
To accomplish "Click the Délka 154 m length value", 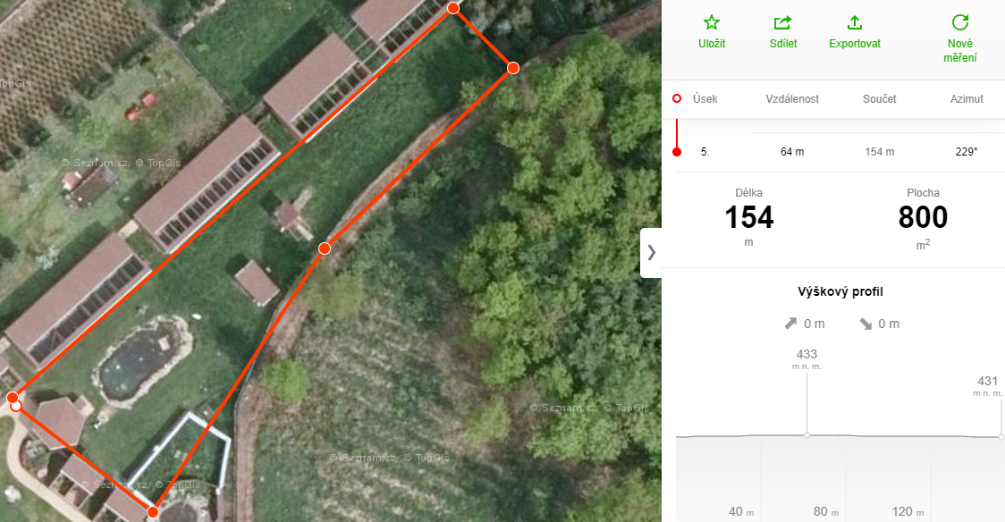I will coord(748,218).
